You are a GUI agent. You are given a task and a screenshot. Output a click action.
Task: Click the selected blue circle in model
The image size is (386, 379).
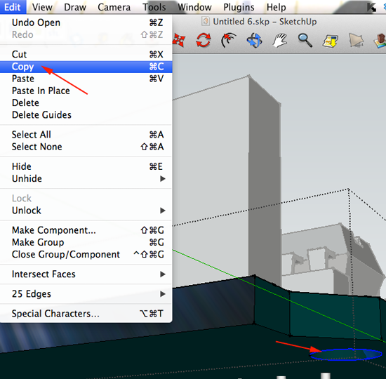[346, 354]
